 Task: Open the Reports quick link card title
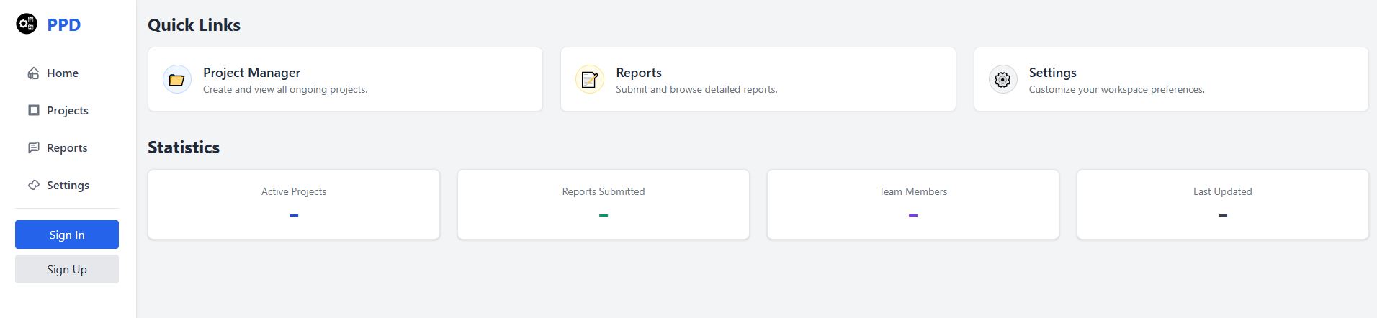639,73
